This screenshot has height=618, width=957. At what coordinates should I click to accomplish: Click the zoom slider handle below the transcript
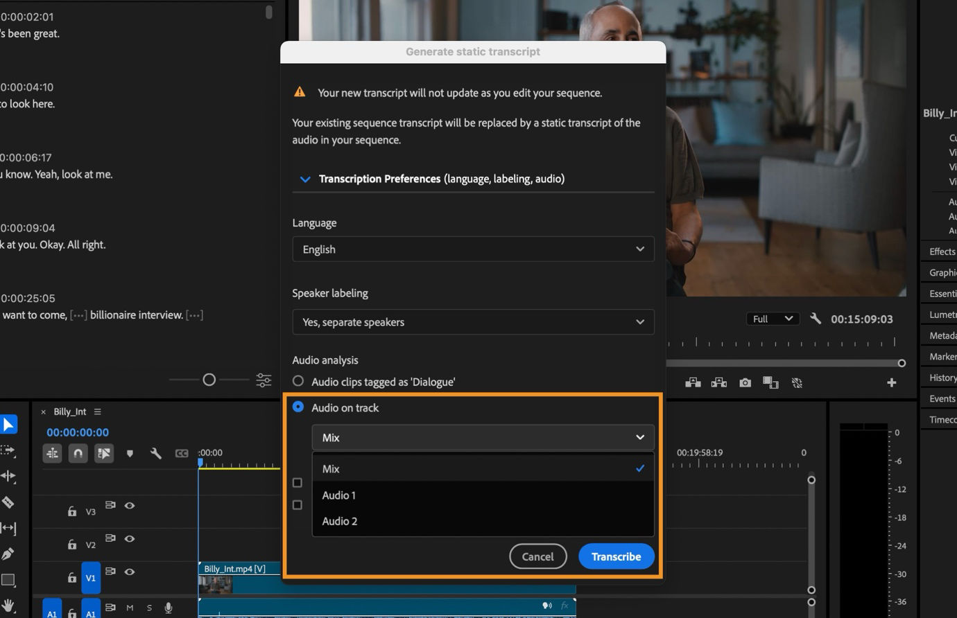coord(209,379)
